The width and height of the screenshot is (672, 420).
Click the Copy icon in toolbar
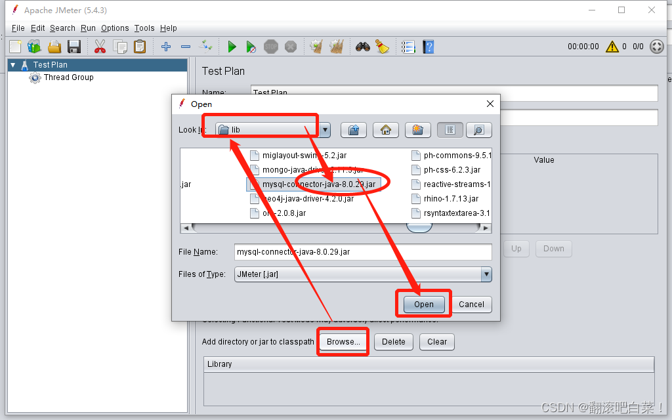120,47
